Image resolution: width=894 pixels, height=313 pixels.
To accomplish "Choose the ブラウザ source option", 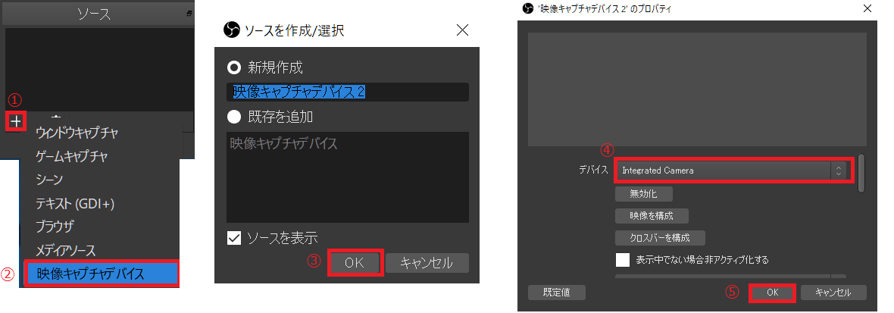I will (x=55, y=227).
